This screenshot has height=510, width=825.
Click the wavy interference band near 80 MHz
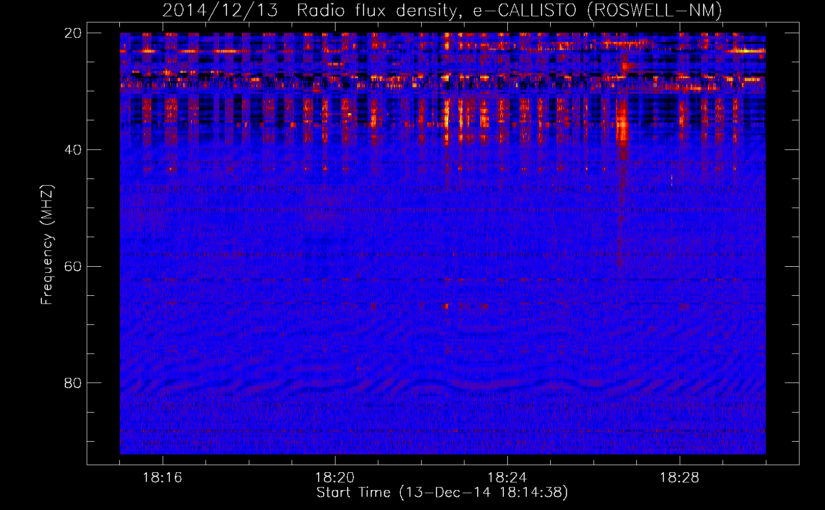[443, 386]
